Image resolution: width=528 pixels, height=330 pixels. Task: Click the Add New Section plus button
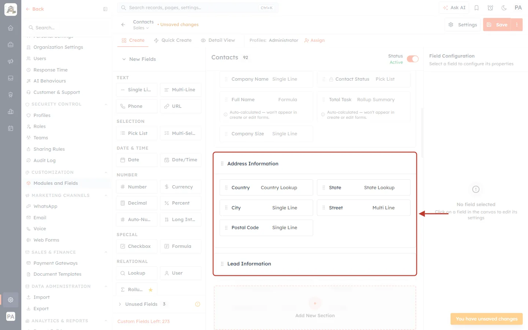point(315,303)
